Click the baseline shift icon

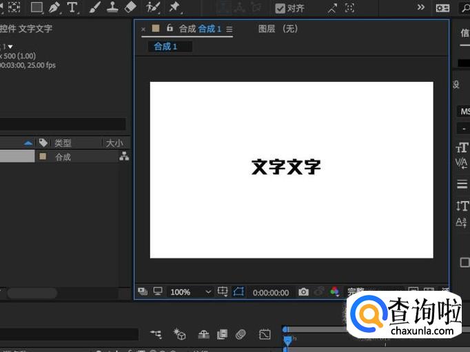point(461,223)
